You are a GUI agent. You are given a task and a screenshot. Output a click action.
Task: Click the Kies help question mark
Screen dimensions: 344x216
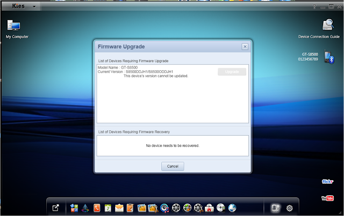314,6
